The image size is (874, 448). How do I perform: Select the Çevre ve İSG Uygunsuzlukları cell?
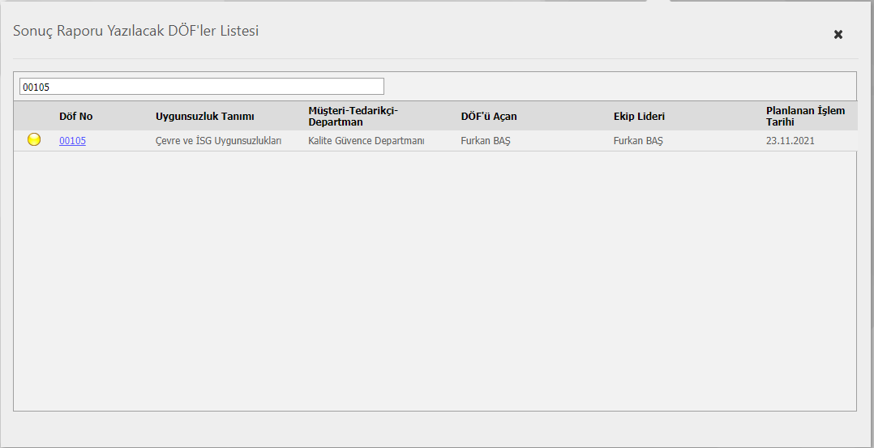(x=218, y=141)
